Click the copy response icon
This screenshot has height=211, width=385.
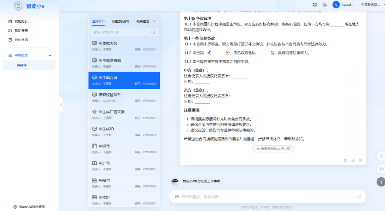346,160
